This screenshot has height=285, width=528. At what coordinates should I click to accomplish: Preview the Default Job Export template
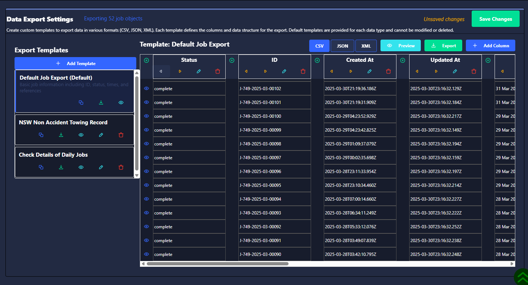click(x=121, y=103)
